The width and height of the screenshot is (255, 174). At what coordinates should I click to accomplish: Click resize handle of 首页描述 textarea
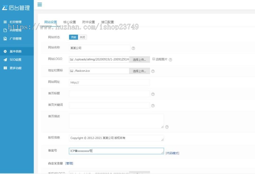(162, 127)
